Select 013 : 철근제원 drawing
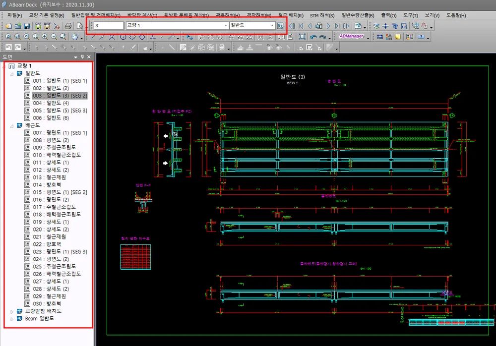496x346 pixels. [49, 177]
